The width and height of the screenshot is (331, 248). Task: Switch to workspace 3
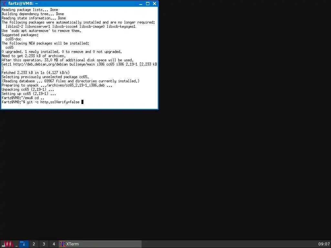[x=44, y=244]
